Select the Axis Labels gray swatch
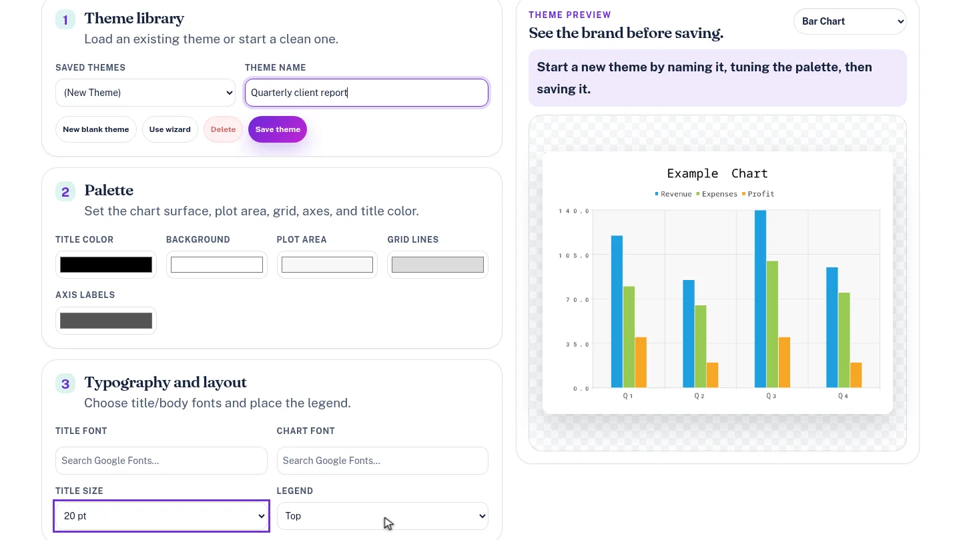Screen dimensions: 961x540 point(106,321)
